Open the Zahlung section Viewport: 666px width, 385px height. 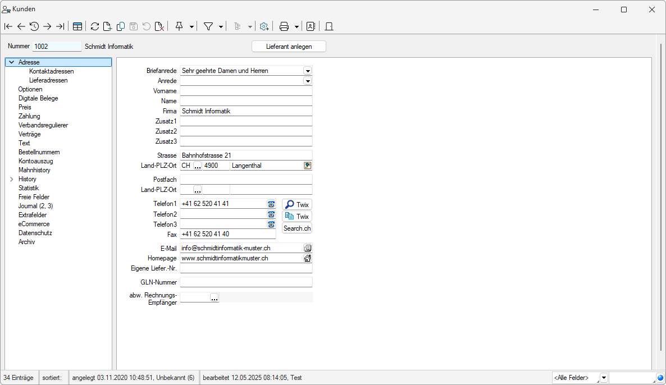click(29, 116)
